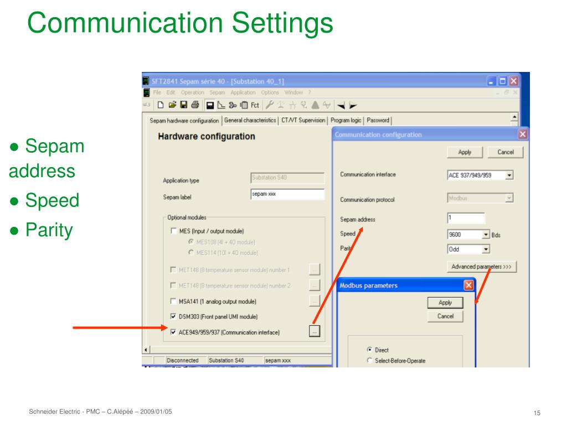Switch to Password tab

(378, 120)
